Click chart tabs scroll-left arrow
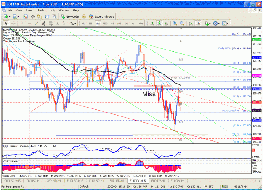 click(255, 181)
